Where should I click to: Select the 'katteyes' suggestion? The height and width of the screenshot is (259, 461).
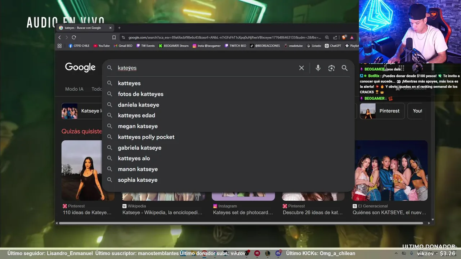point(228,83)
